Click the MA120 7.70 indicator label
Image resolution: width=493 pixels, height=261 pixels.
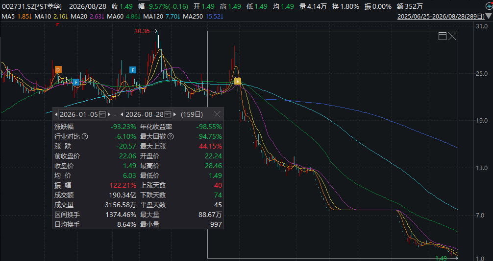[162, 16]
